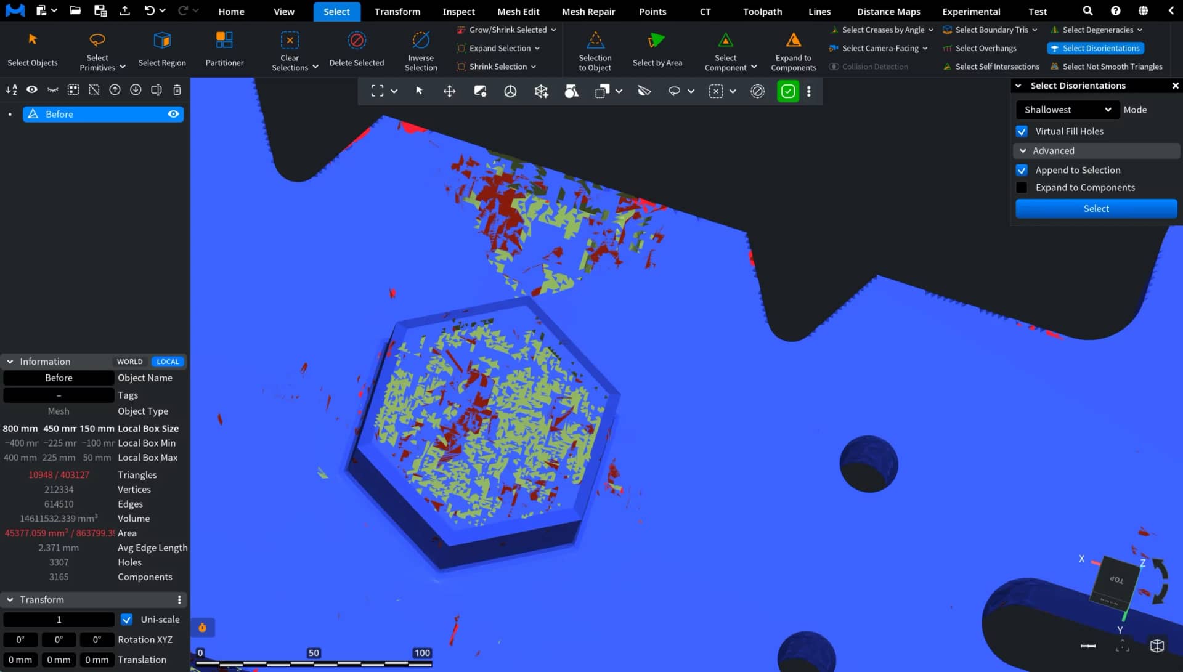Select the Select Objects tool
The height and width of the screenshot is (672, 1183).
33,49
